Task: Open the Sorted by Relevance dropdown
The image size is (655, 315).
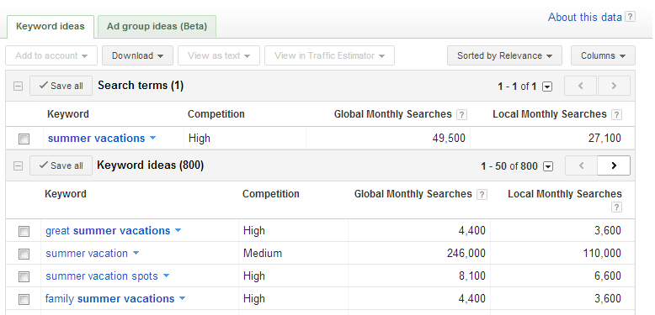Action: [x=504, y=55]
